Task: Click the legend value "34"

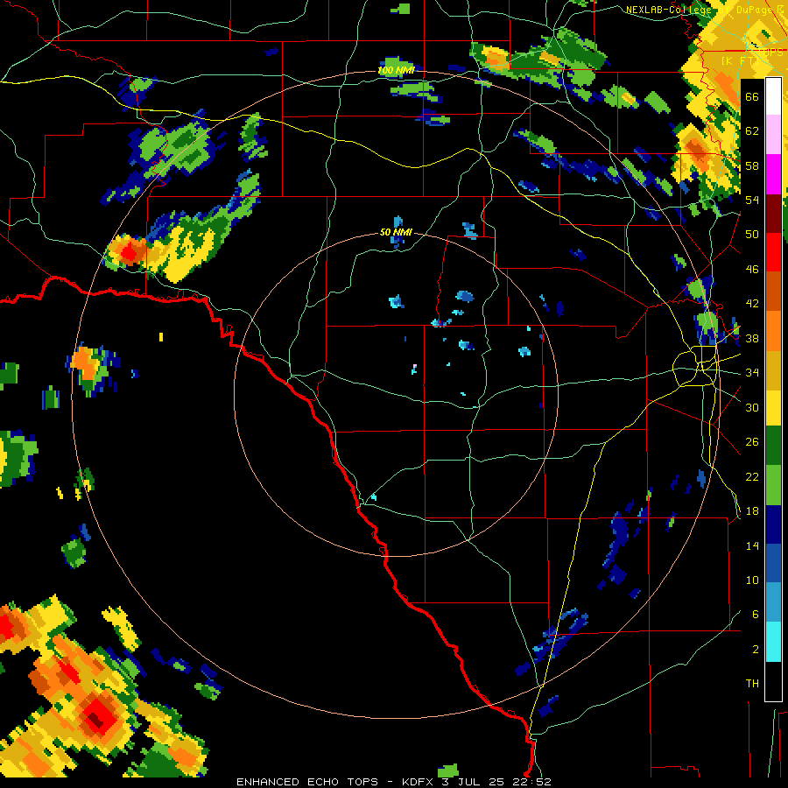Action: coord(752,372)
